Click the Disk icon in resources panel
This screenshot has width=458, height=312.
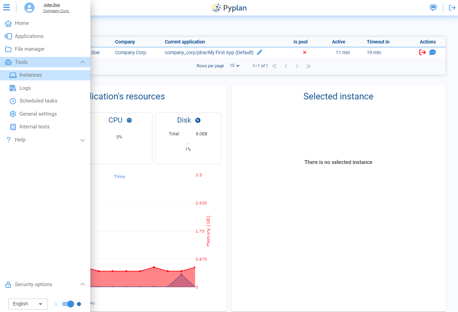pyautogui.click(x=198, y=120)
